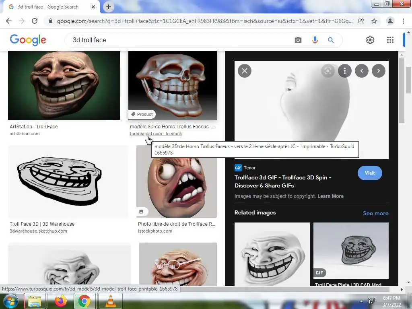Click turbosquid.com In stock text
This screenshot has height=309, width=412.
[x=156, y=134]
